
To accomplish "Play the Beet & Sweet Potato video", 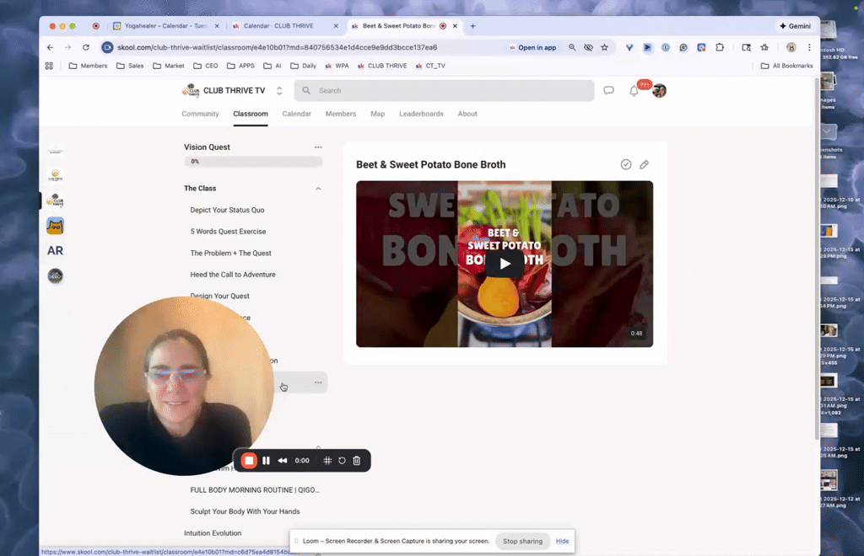I will click(505, 264).
